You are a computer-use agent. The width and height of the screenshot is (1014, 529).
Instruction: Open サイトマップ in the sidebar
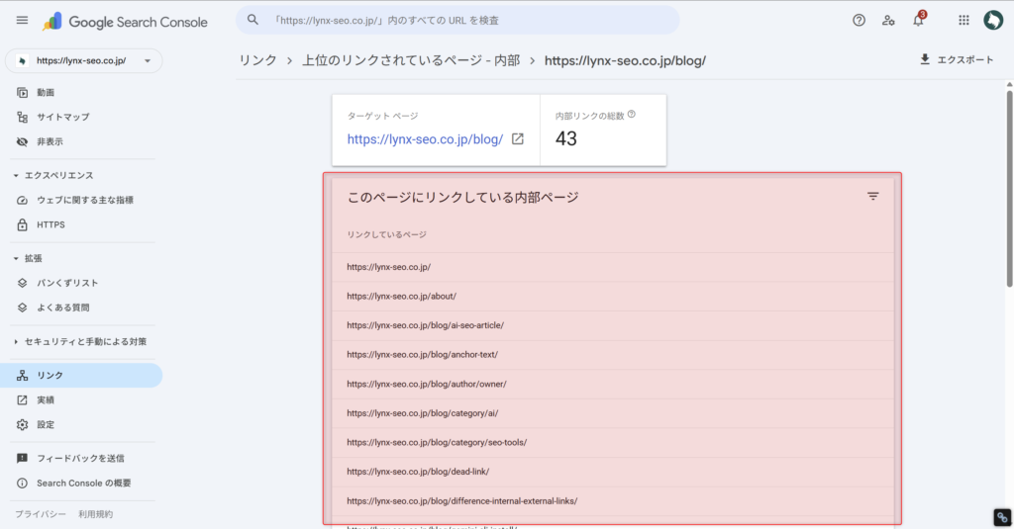click(62, 117)
